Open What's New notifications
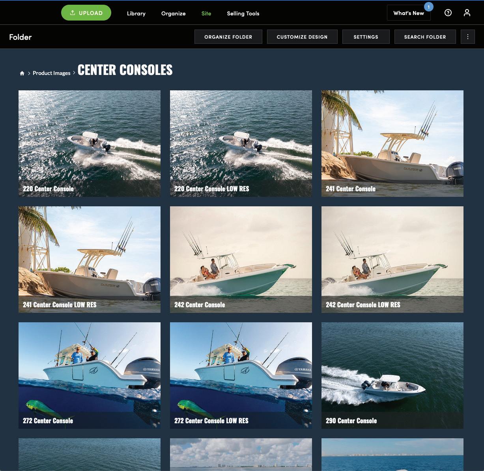 coord(409,13)
